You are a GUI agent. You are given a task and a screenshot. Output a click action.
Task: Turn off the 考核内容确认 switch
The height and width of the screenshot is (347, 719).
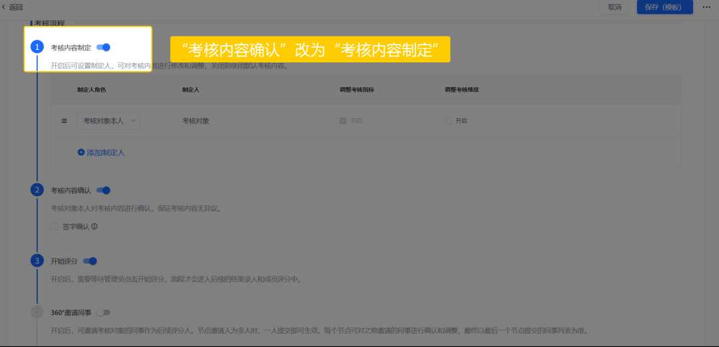(x=103, y=190)
